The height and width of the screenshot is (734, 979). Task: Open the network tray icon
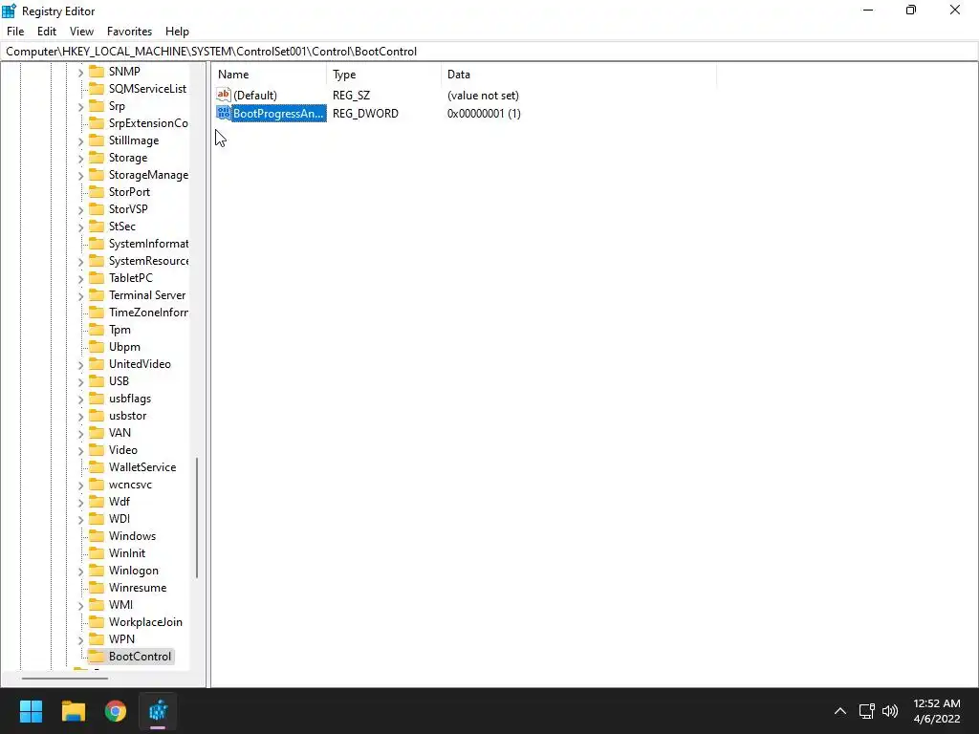866,711
